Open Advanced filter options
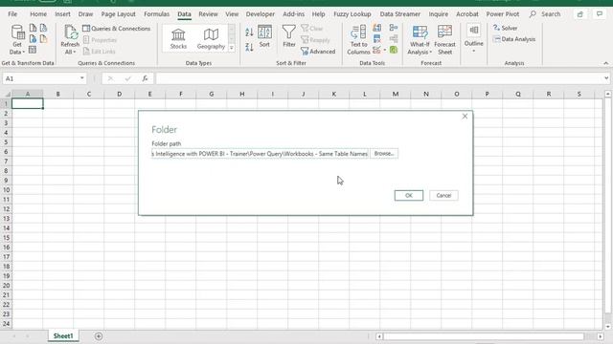The width and height of the screenshot is (613, 344). click(318, 51)
